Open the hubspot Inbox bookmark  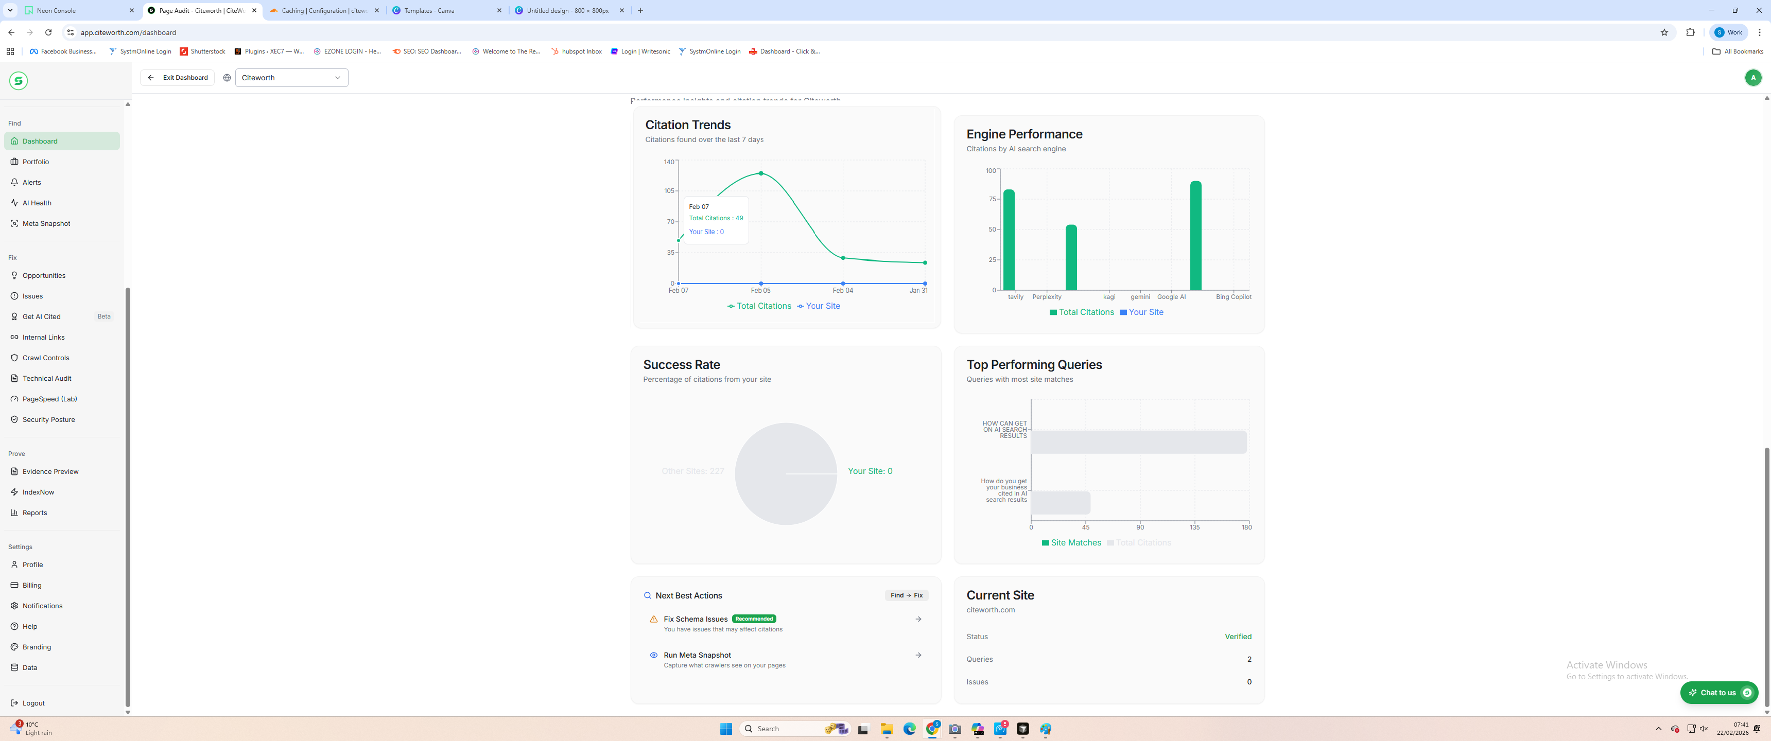(x=577, y=51)
